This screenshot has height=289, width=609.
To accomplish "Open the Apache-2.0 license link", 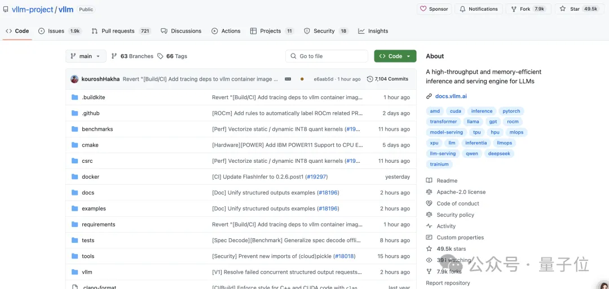I will click(461, 192).
